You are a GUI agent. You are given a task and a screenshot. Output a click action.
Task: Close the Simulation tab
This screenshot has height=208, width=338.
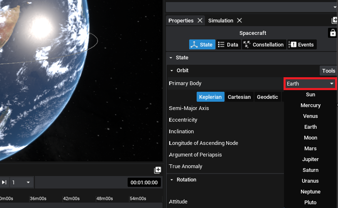pyautogui.click(x=239, y=20)
